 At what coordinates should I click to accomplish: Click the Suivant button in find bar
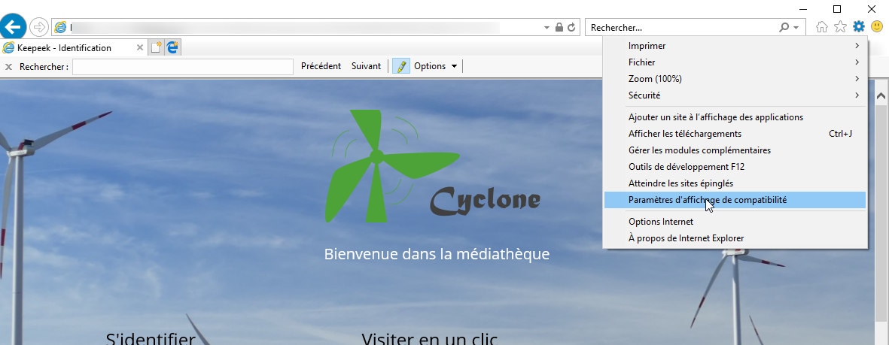click(367, 66)
